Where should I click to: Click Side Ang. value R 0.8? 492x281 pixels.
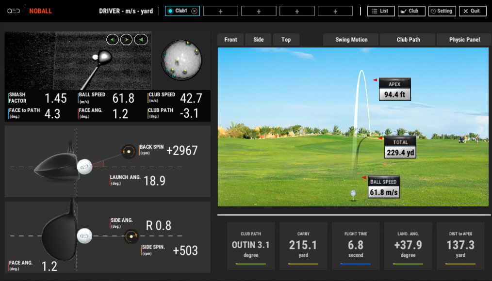[159, 226]
